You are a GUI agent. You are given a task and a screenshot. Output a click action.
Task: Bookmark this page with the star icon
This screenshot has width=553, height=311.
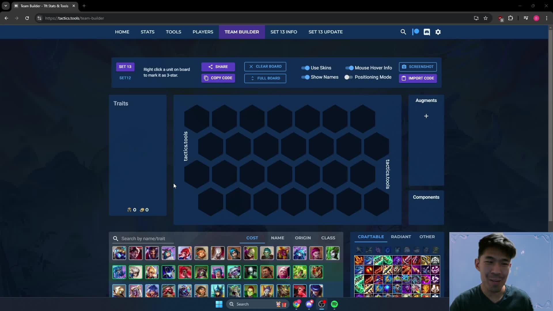click(486, 18)
